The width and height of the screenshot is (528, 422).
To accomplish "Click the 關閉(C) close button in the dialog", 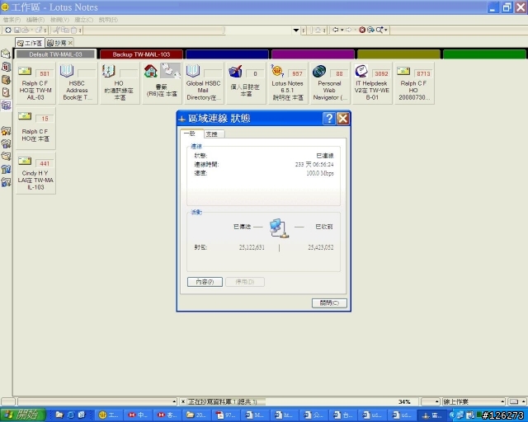I will [329, 302].
